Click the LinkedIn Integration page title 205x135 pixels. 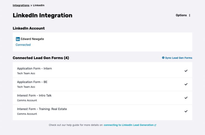(x=42, y=15)
